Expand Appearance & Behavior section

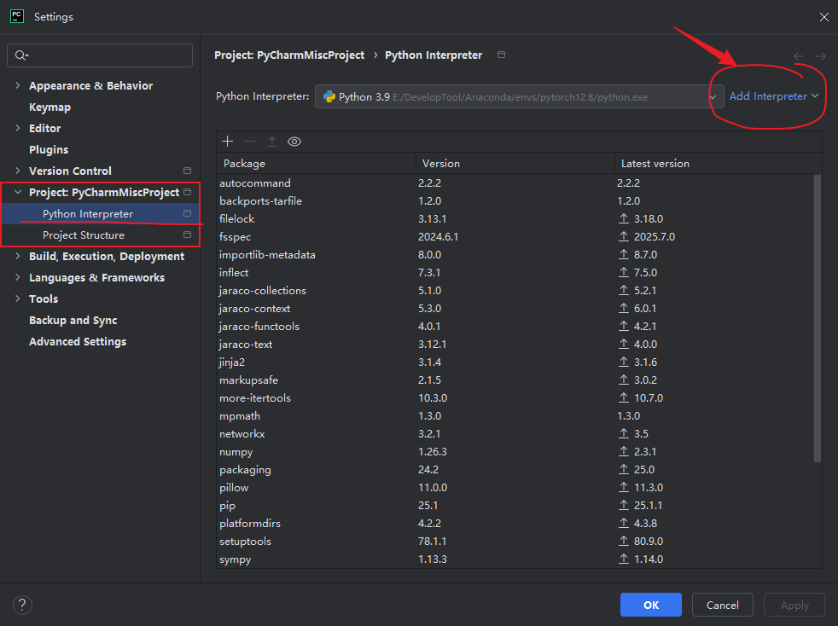coord(18,85)
